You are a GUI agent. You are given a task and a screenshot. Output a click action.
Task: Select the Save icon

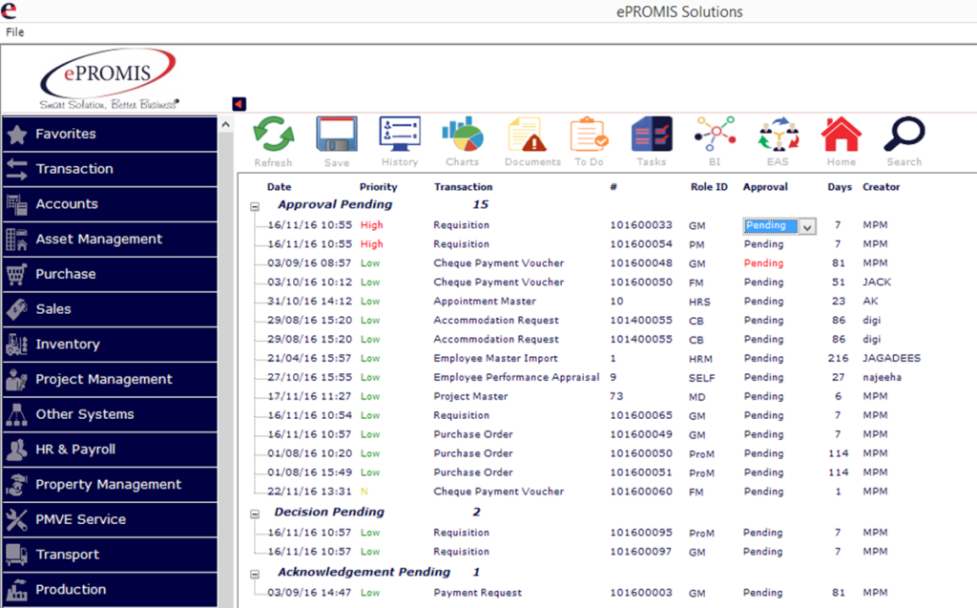click(337, 136)
